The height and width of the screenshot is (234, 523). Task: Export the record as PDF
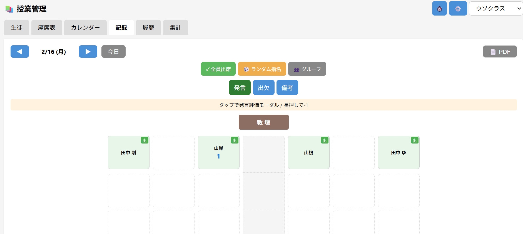(x=499, y=52)
